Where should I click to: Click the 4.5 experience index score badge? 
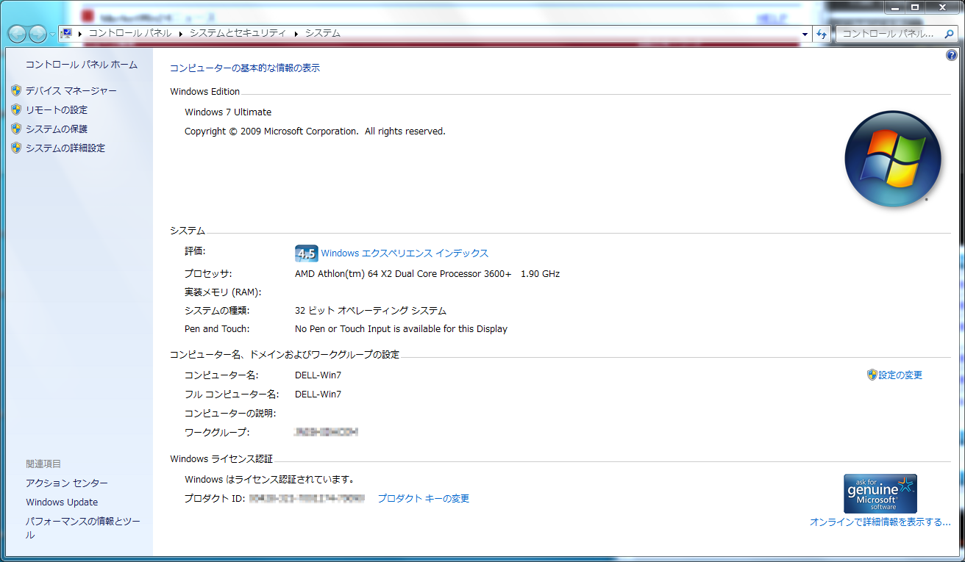point(306,253)
